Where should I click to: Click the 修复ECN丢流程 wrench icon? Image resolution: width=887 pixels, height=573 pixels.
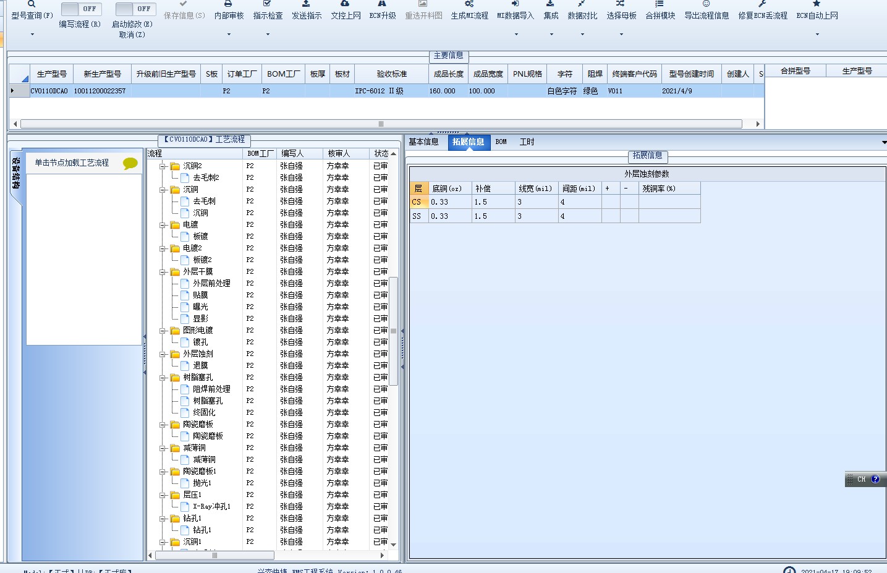pos(762,4)
